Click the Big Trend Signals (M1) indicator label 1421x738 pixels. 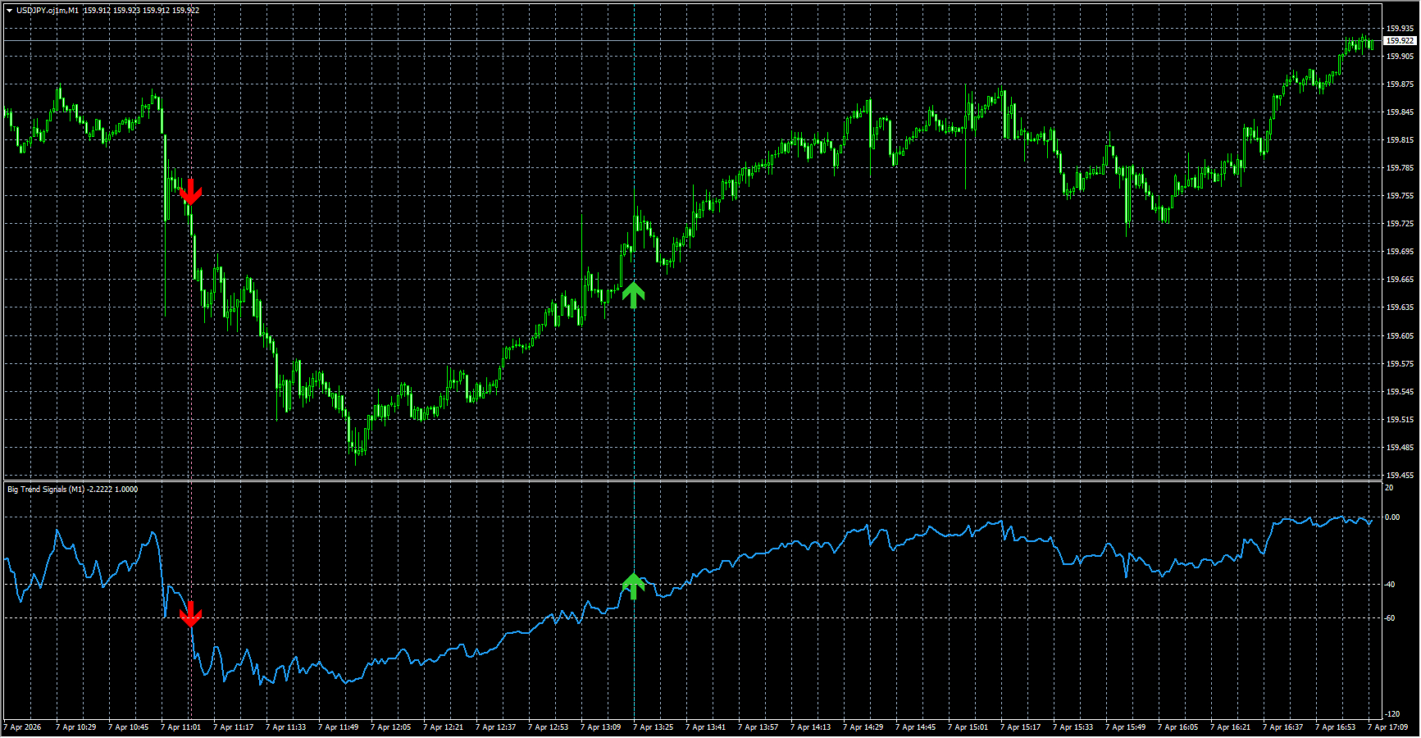[46, 490]
